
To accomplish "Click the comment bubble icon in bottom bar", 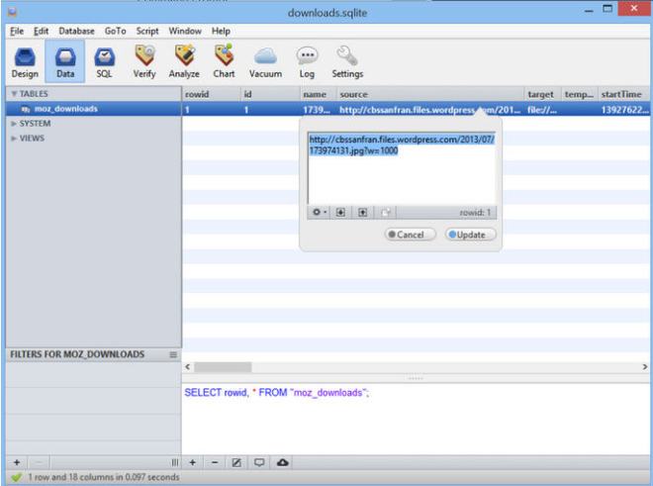I will [259, 462].
